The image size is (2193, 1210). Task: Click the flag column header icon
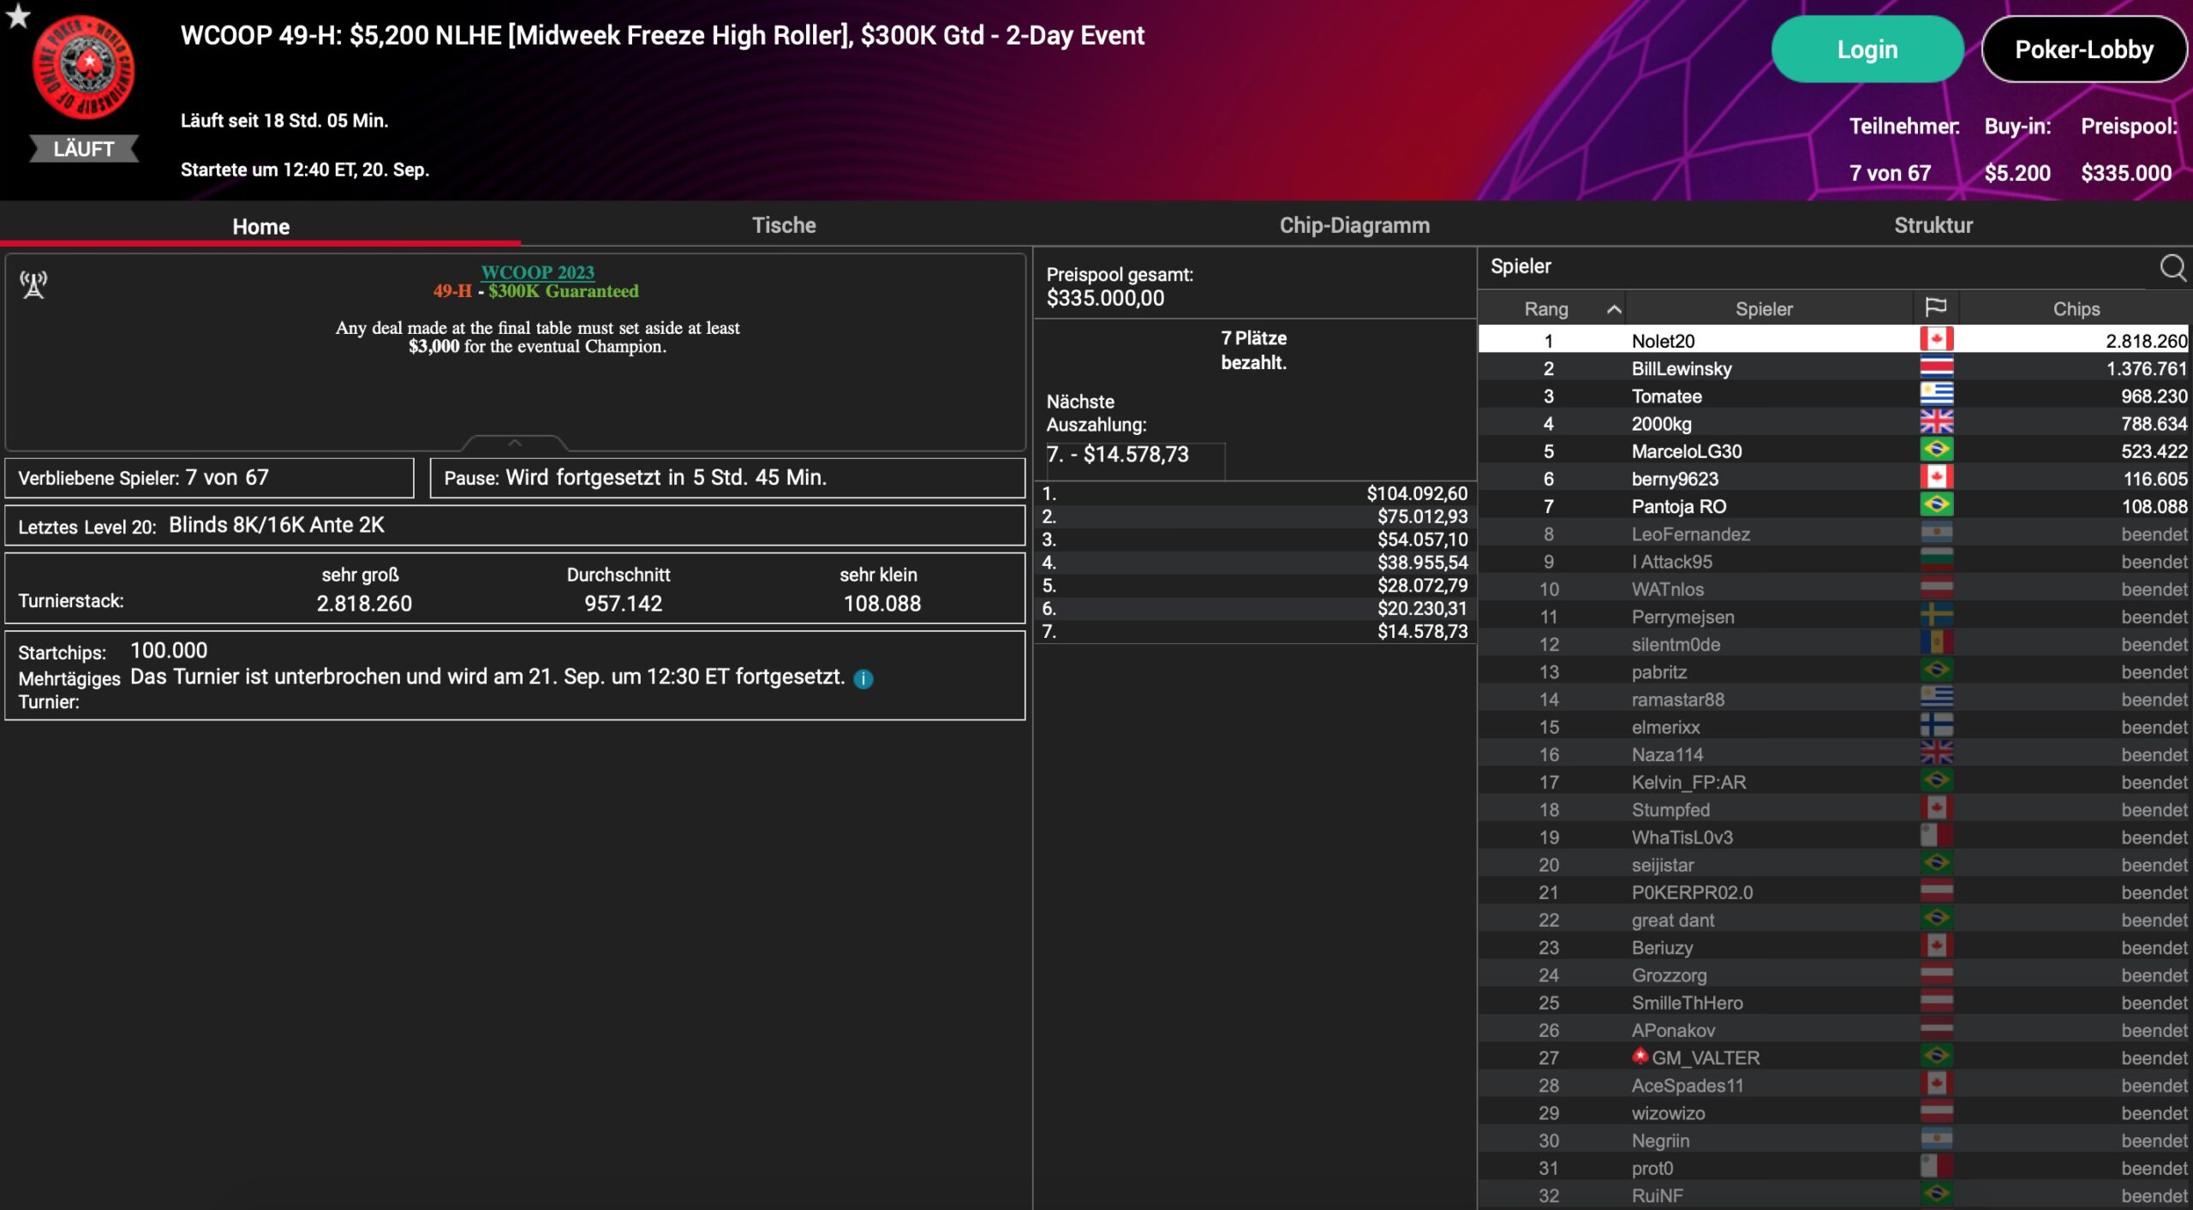click(1935, 307)
